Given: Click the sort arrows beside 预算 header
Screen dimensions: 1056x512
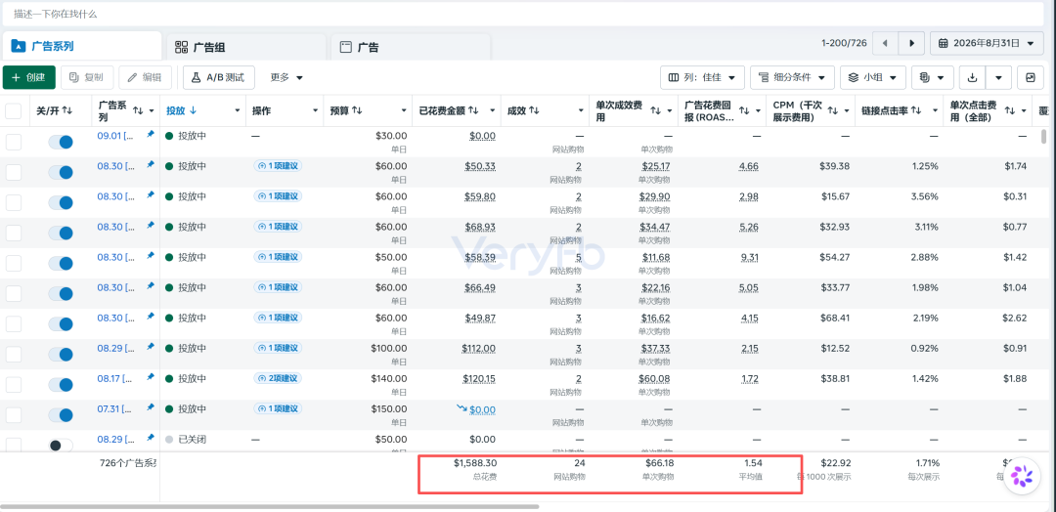Looking at the screenshot, I should click(357, 110).
